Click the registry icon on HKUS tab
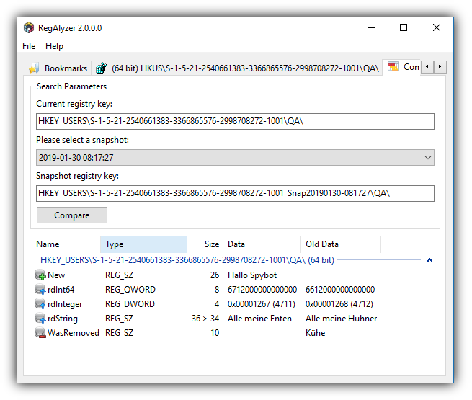472x400 pixels. pyautogui.click(x=102, y=68)
